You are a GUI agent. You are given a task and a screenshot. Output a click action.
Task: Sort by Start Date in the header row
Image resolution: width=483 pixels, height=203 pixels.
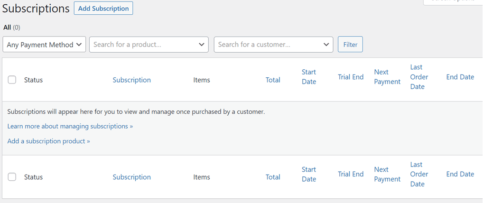click(309, 77)
